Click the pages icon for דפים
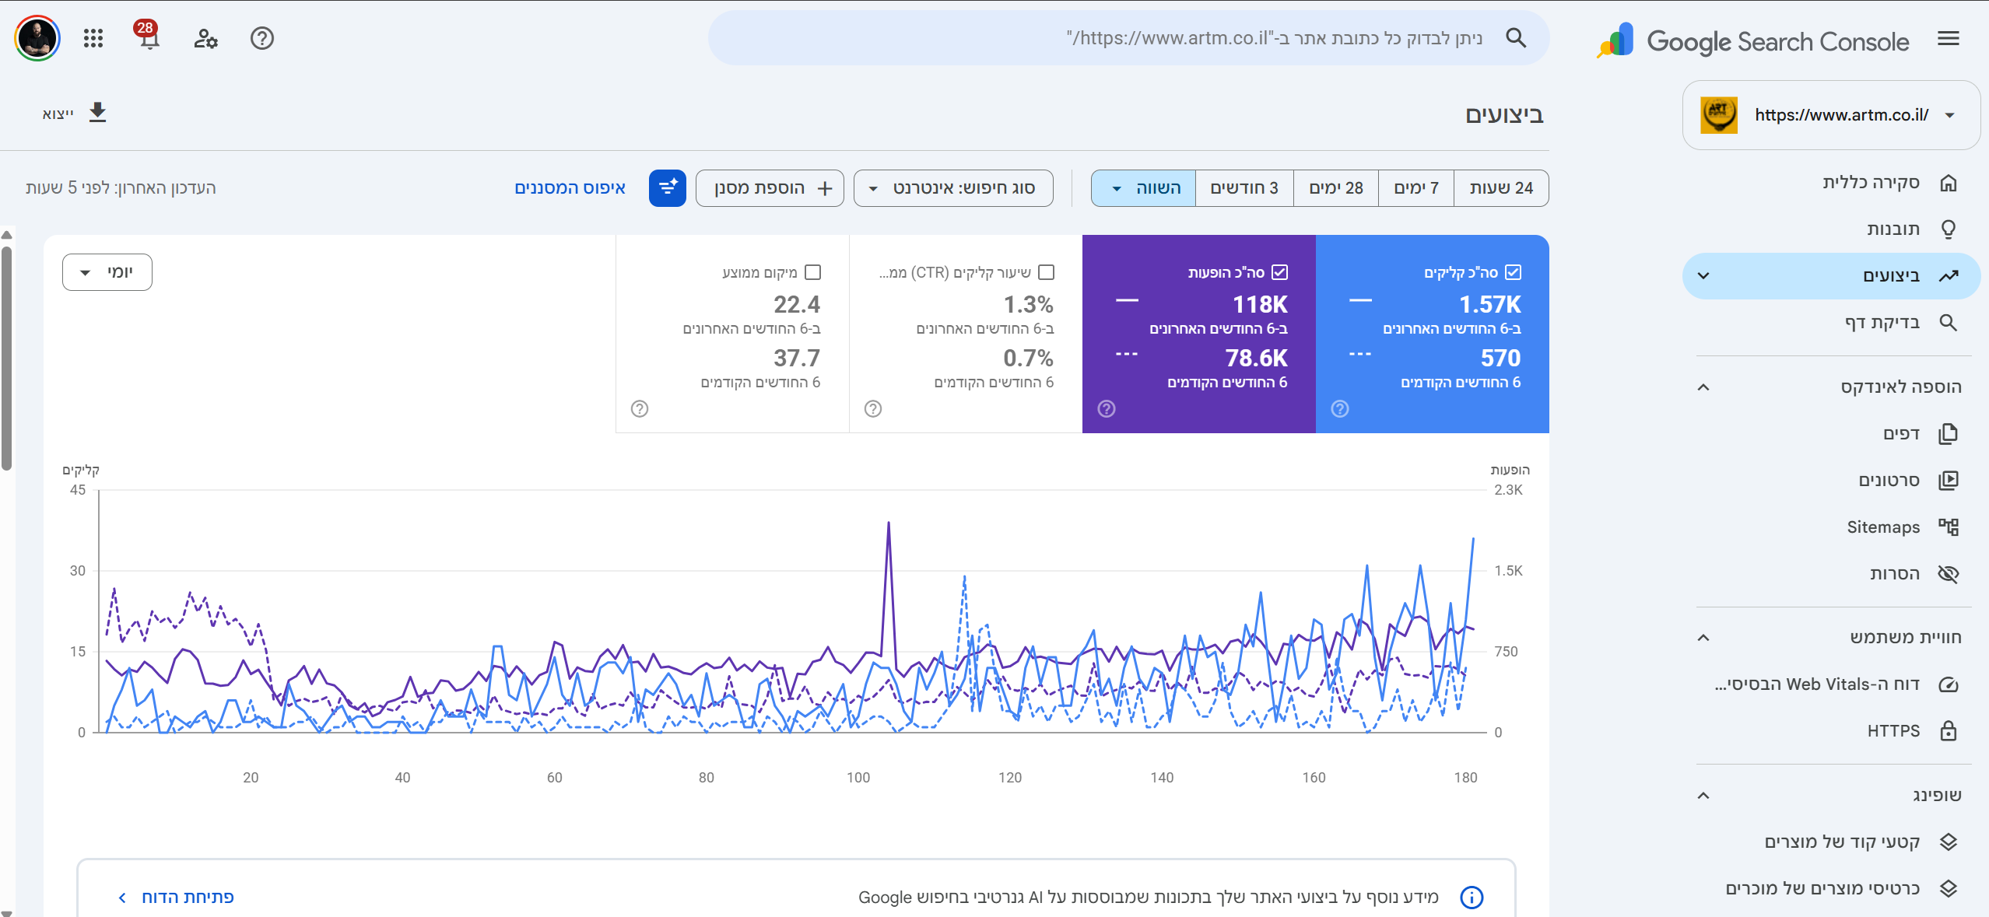Image resolution: width=1989 pixels, height=917 pixels. tap(1949, 434)
